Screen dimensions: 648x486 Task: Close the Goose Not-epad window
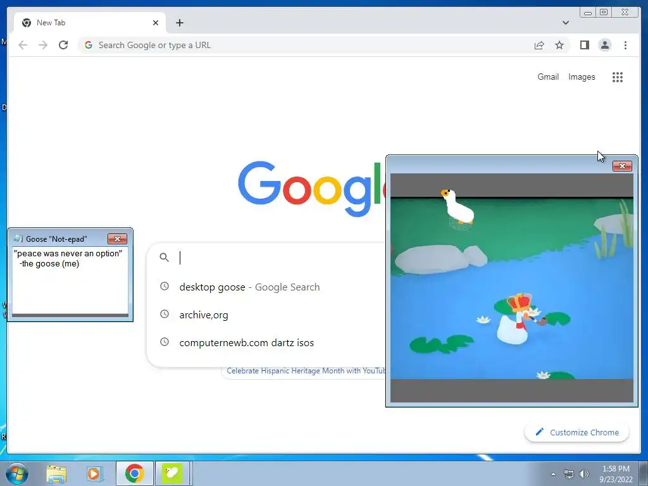click(117, 239)
